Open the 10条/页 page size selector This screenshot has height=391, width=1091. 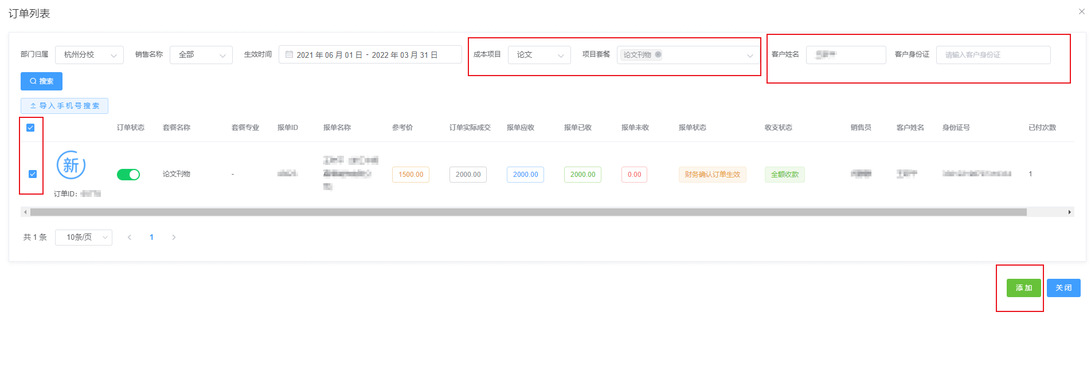click(84, 237)
